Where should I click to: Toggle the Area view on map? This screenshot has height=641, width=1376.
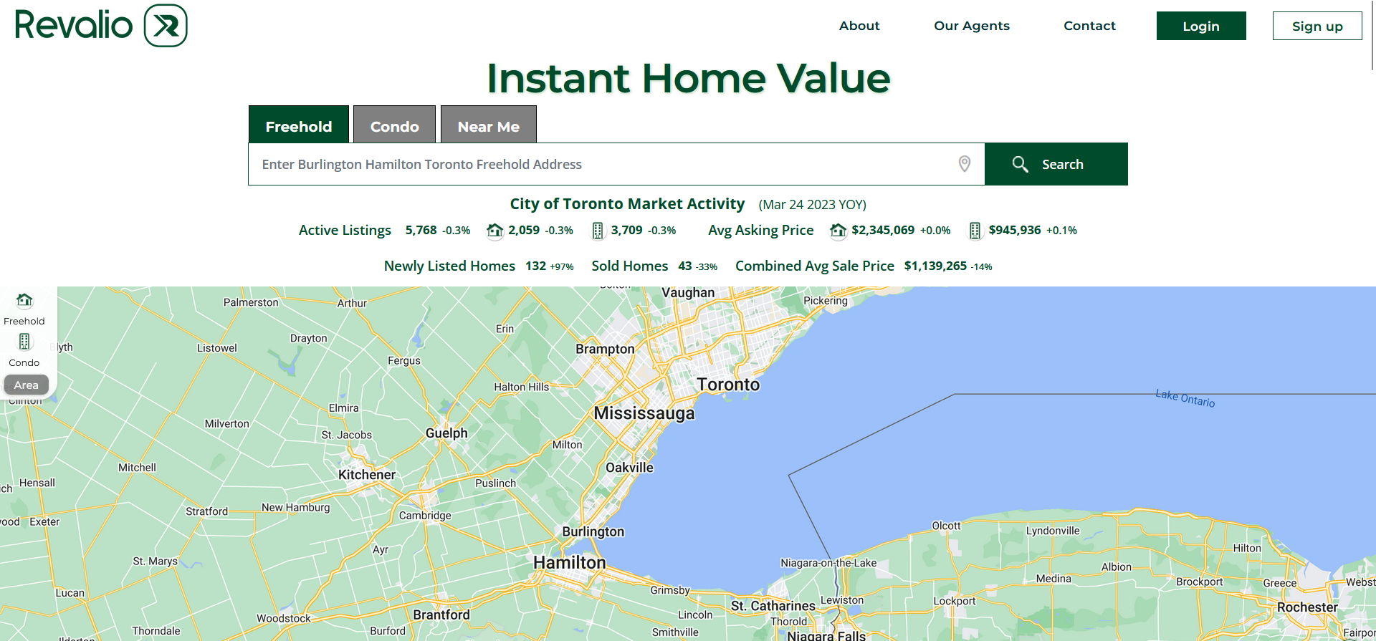click(27, 385)
